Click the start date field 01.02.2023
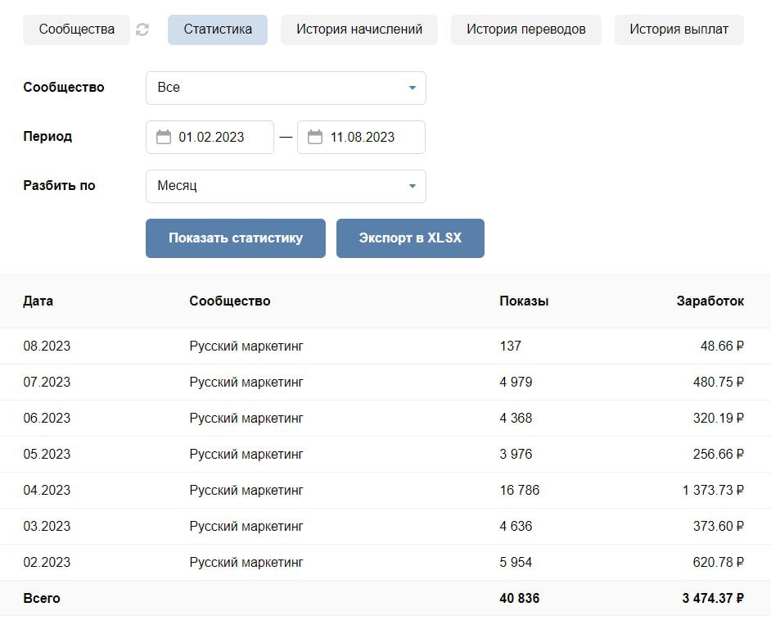This screenshot has height=634, width=771. (x=210, y=138)
